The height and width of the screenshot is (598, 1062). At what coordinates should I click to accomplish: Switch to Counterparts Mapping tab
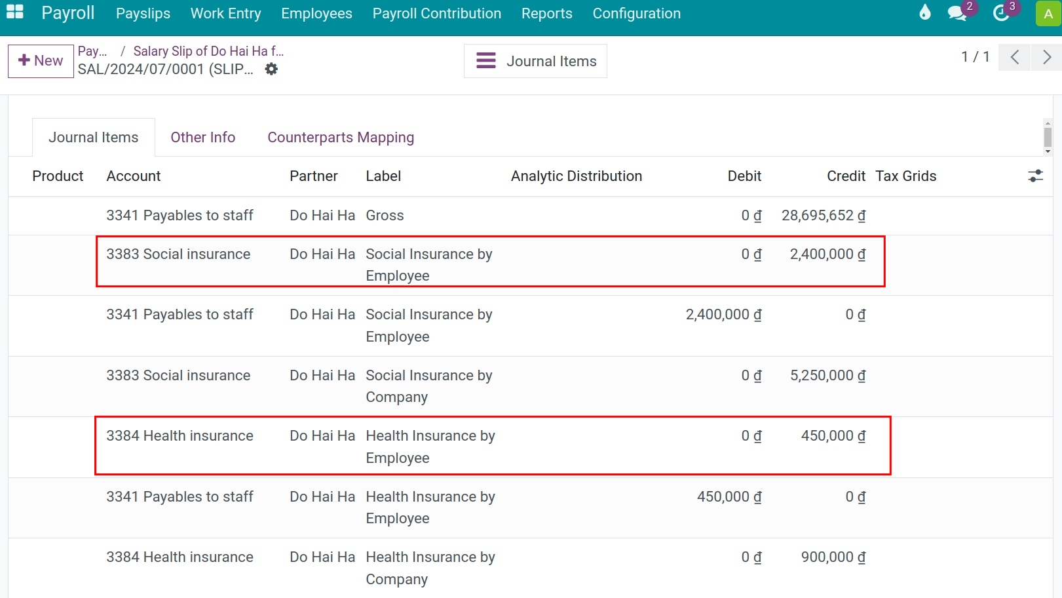coord(341,137)
